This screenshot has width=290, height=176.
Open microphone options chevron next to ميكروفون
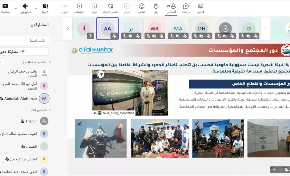[x=16, y=8]
